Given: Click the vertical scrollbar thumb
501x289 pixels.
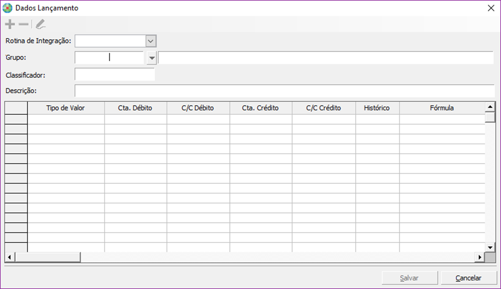Looking at the screenshot, I should [490, 117].
